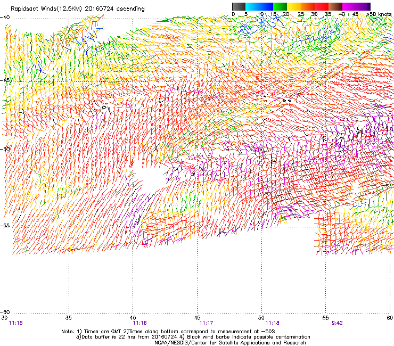Click the longitude axis label '45' at bottom
Screen dimensions: 394x346
click(x=197, y=318)
